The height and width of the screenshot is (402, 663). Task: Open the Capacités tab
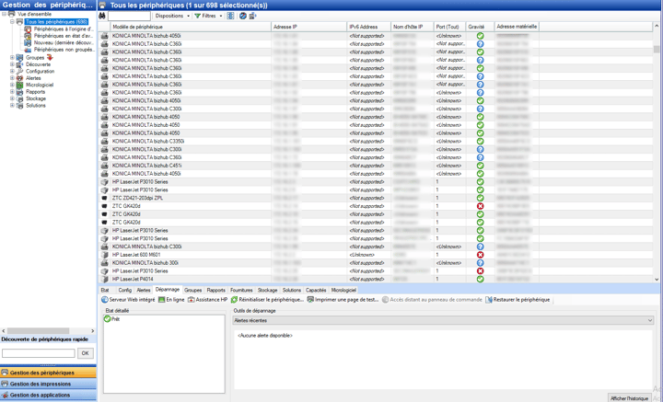click(316, 290)
